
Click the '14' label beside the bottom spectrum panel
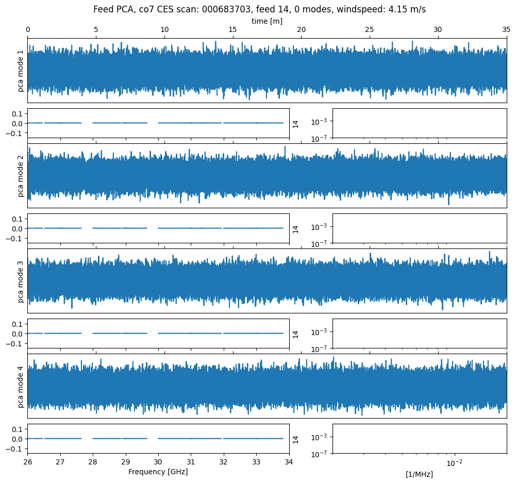click(x=296, y=439)
